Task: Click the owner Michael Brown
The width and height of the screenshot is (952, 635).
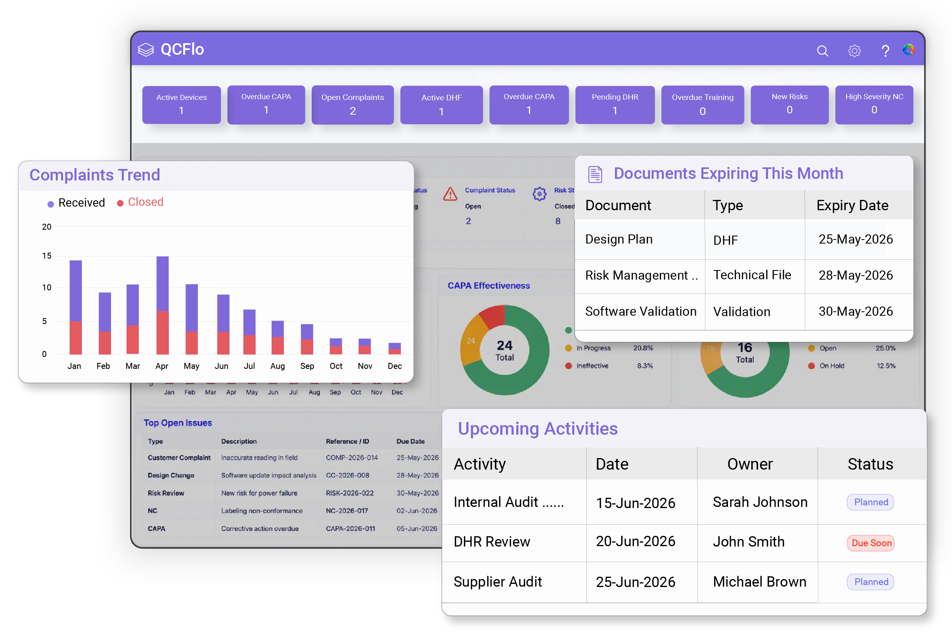Action: pos(759,582)
